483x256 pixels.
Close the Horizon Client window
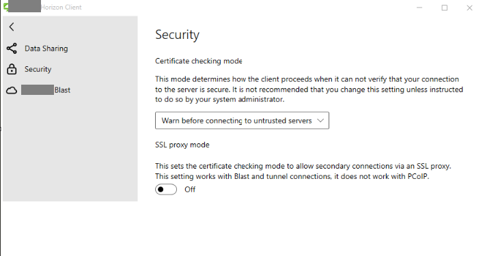pos(469,8)
